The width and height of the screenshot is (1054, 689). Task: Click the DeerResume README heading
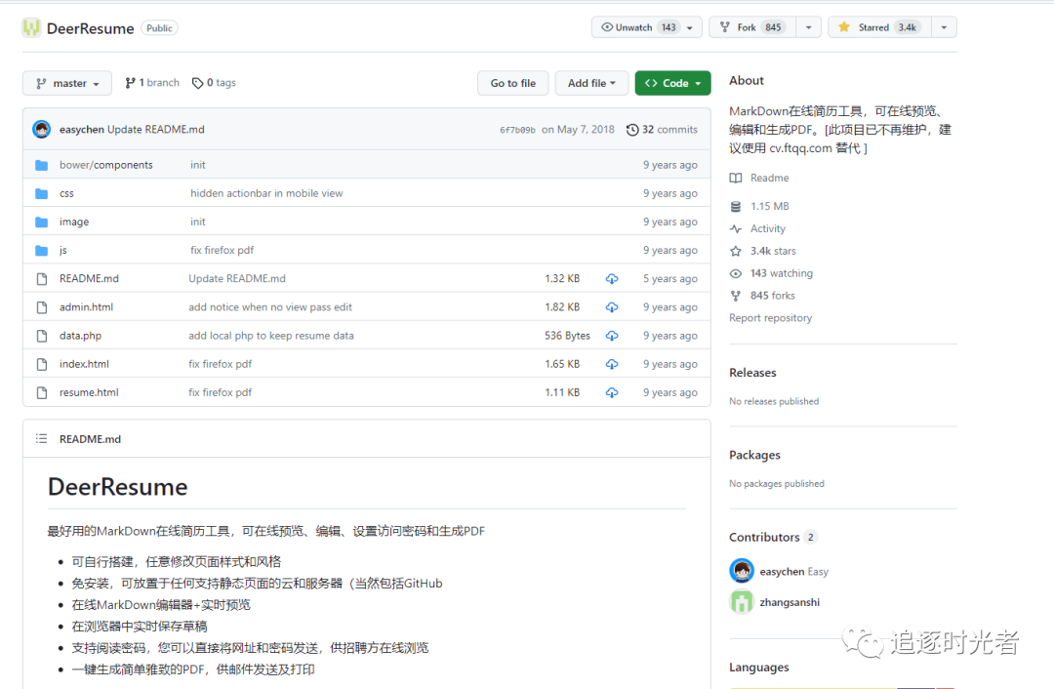click(118, 487)
